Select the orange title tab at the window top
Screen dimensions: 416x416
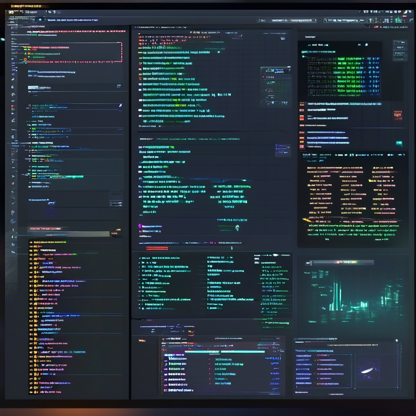click(x=25, y=6)
